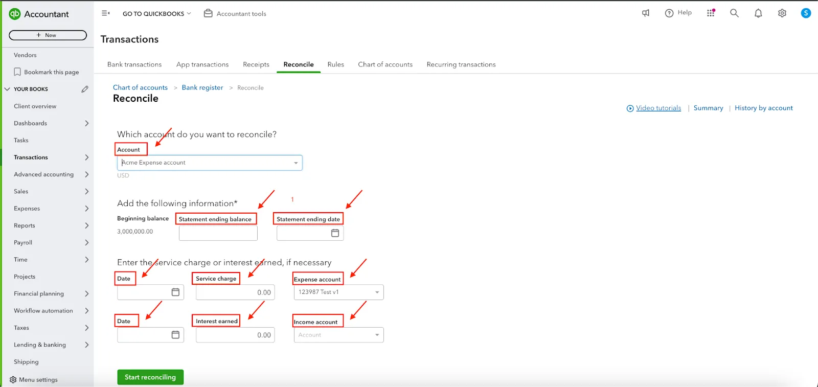Edit Your Books with pencil icon
This screenshot has height=387, width=818.
point(85,89)
